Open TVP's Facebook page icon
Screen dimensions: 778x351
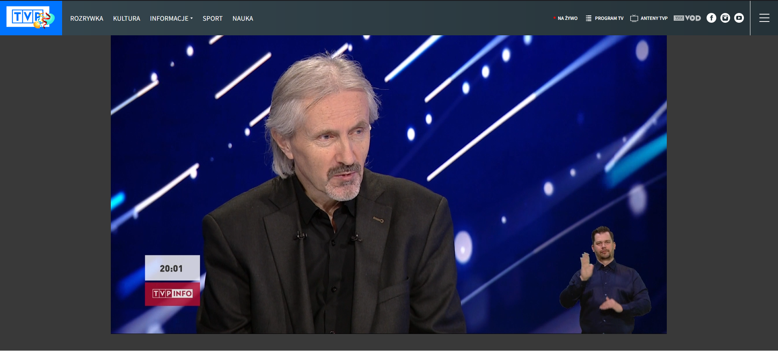click(x=711, y=18)
